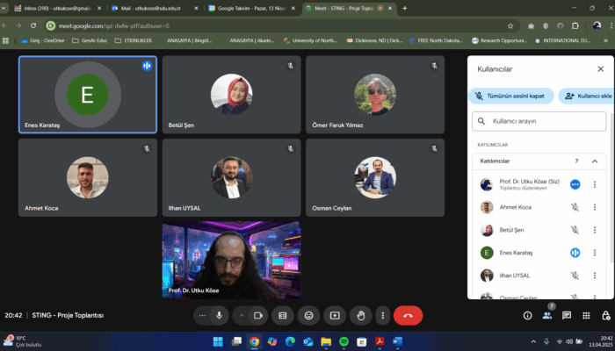Screen dimensions: 615x351
Task: Switch to the Mail utkukose@sdu.edu.tr tab
Action: [149, 8]
